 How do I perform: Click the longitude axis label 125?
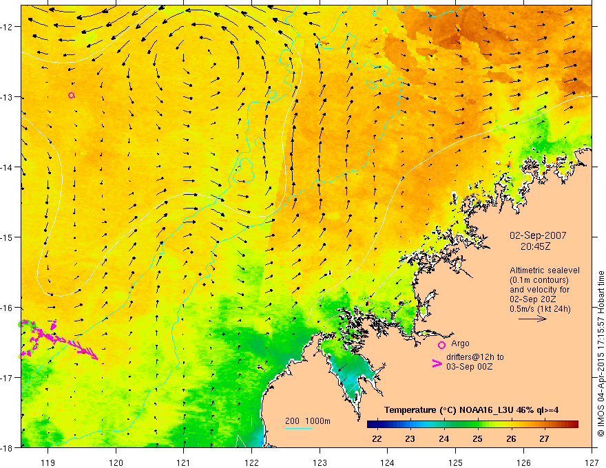click(456, 462)
